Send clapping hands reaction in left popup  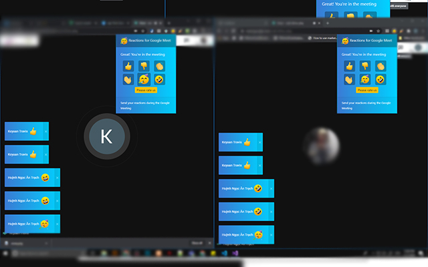pyautogui.click(x=158, y=66)
